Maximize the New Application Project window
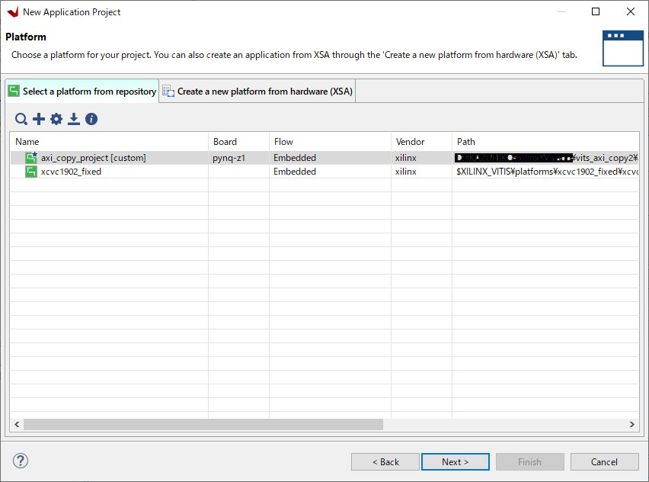This screenshot has width=649, height=482. 596,11
